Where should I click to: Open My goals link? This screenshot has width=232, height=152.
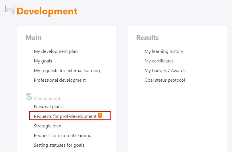click(43, 61)
